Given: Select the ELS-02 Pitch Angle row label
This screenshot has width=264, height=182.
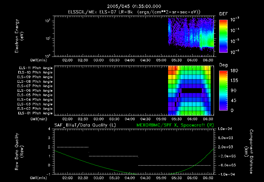Looking at the screenshot, I should [35, 109].
